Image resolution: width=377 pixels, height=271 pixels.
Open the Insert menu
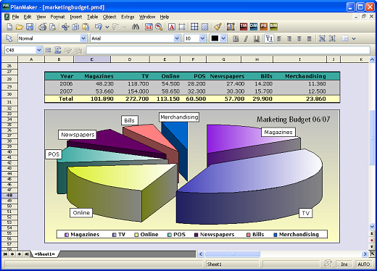(x=76, y=17)
